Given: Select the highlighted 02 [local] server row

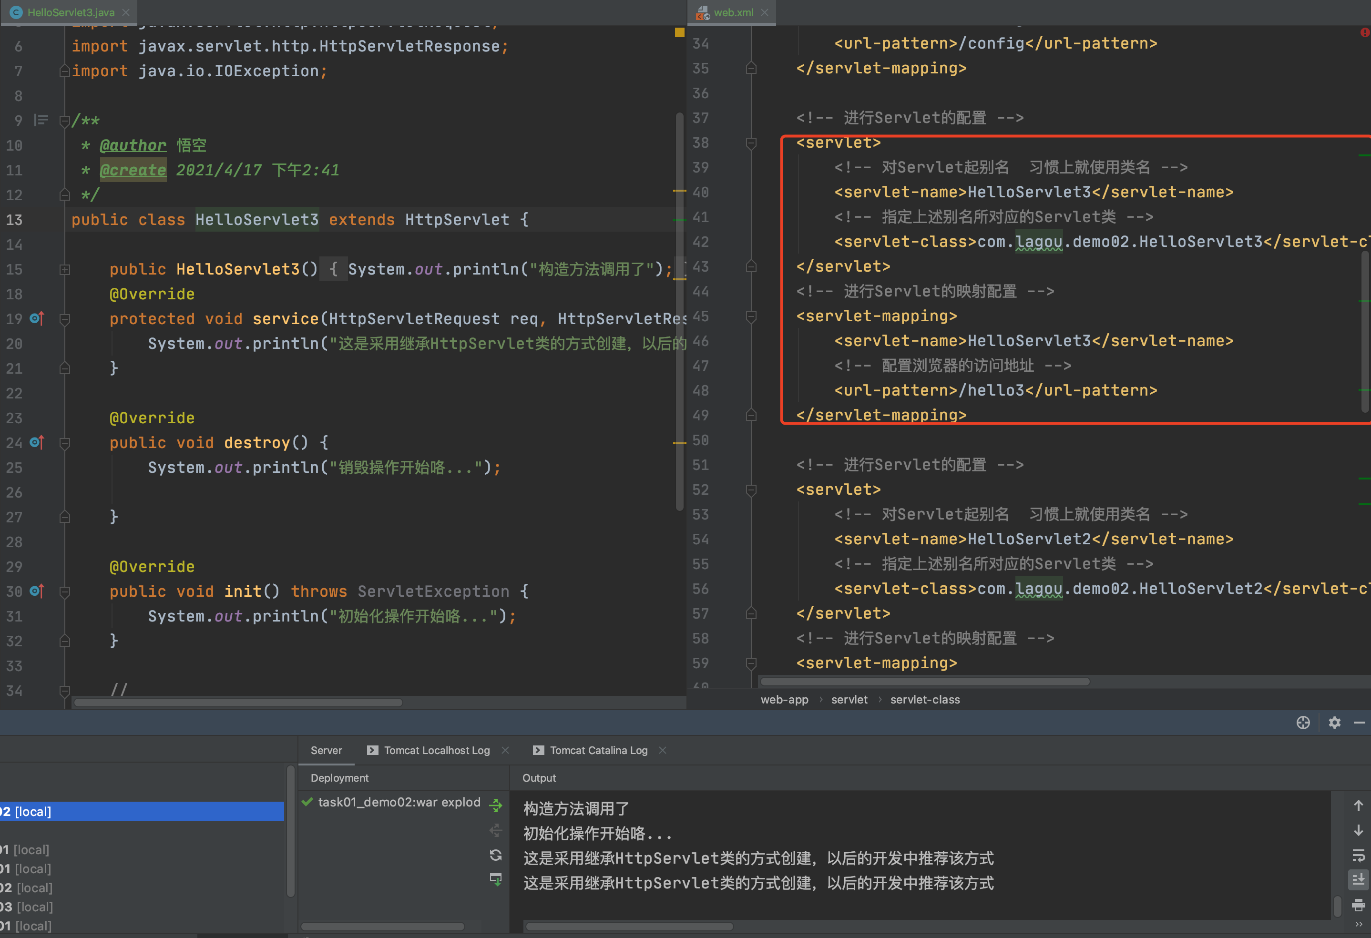Looking at the screenshot, I should [x=142, y=811].
